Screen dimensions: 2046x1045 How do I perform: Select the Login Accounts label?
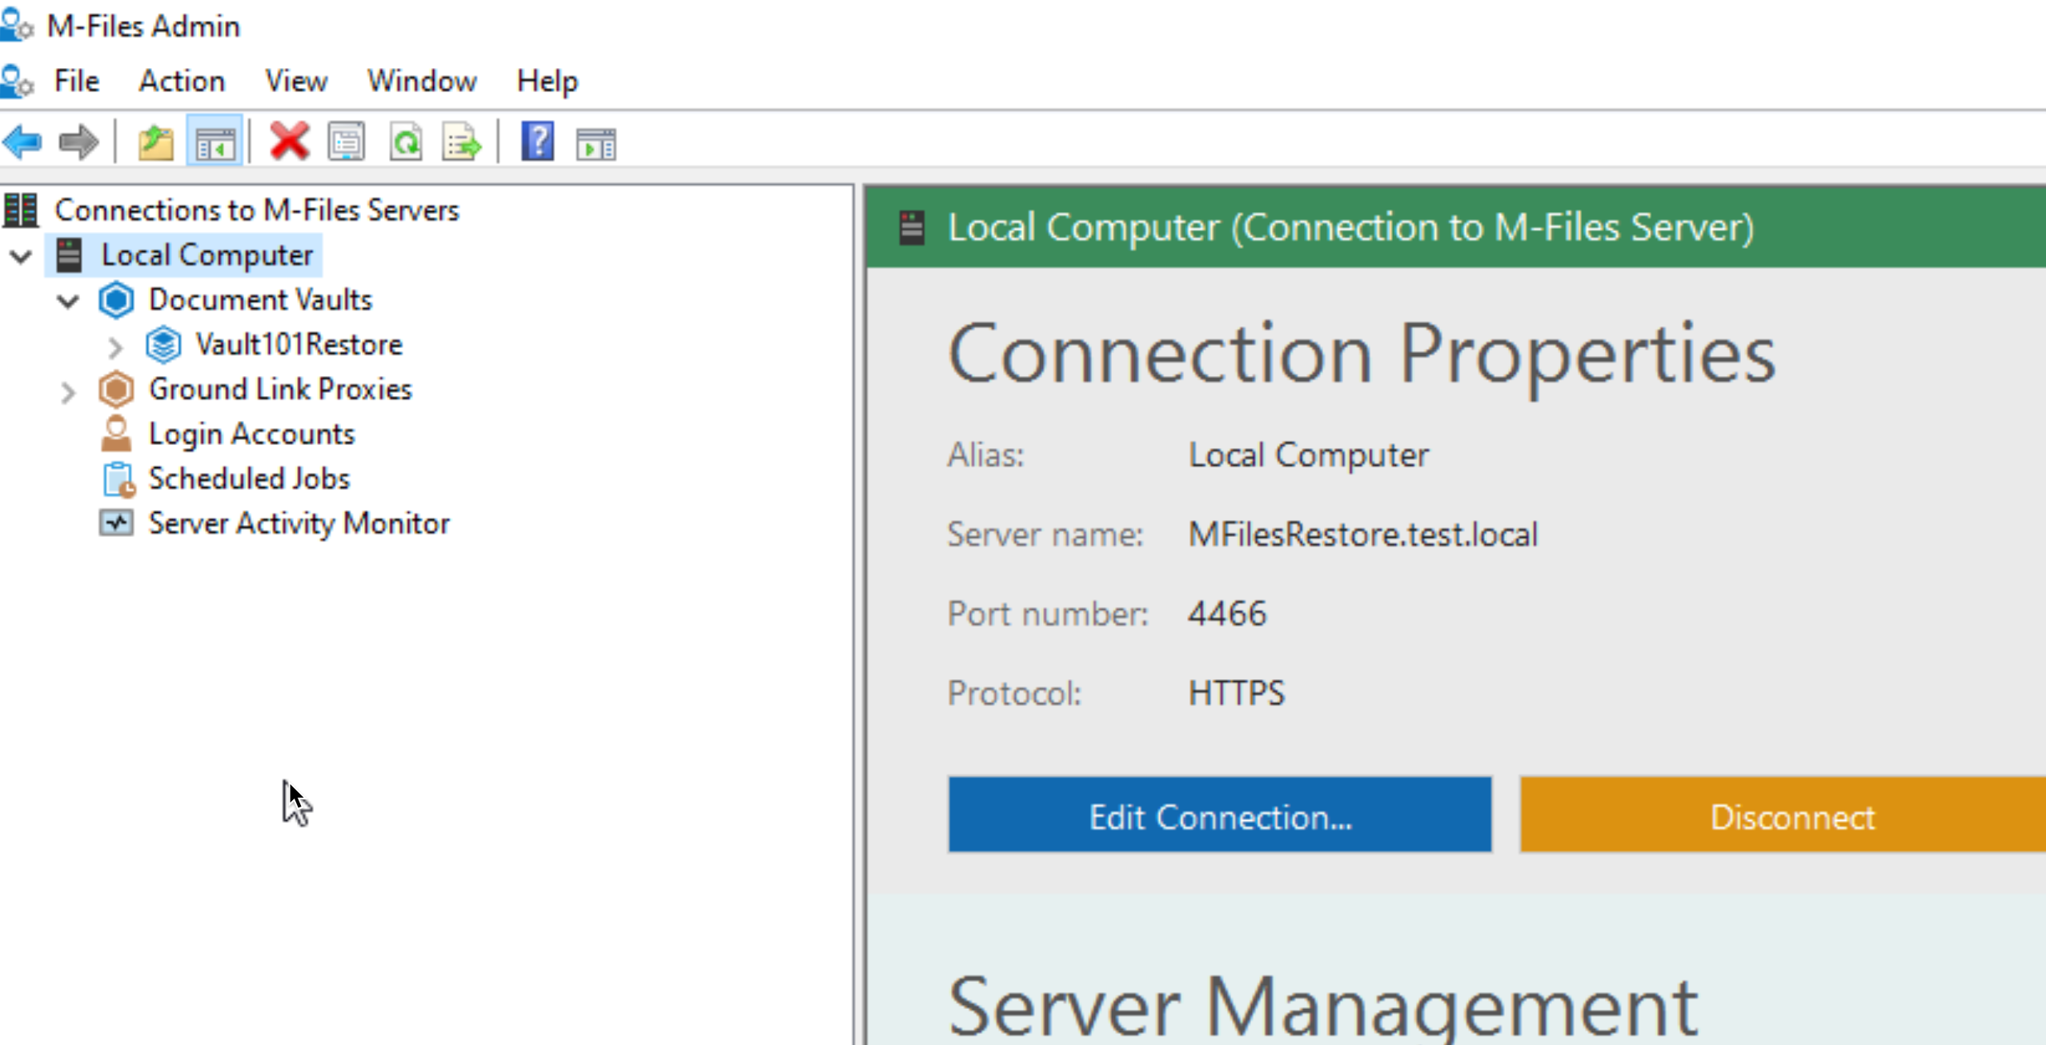click(252, 434)
